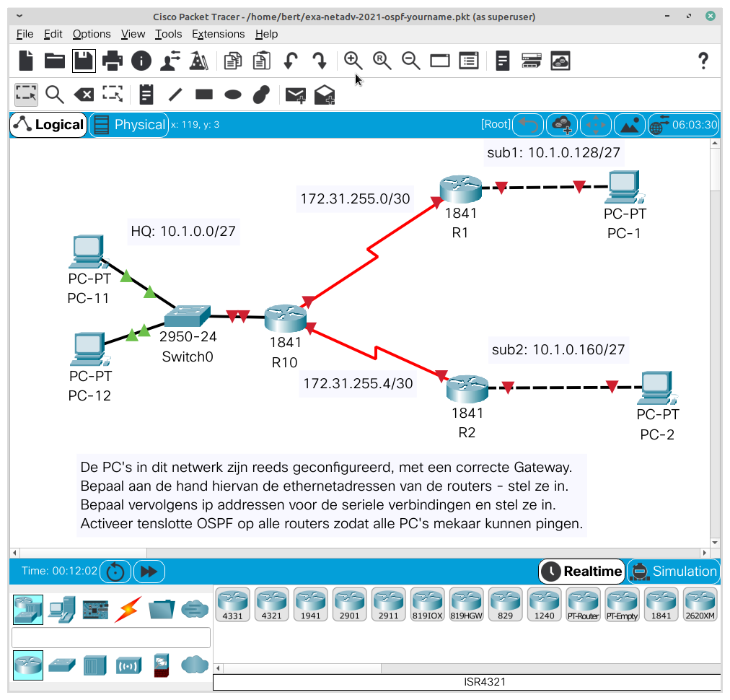Select the 1841 router model

[x=661, y=604]
